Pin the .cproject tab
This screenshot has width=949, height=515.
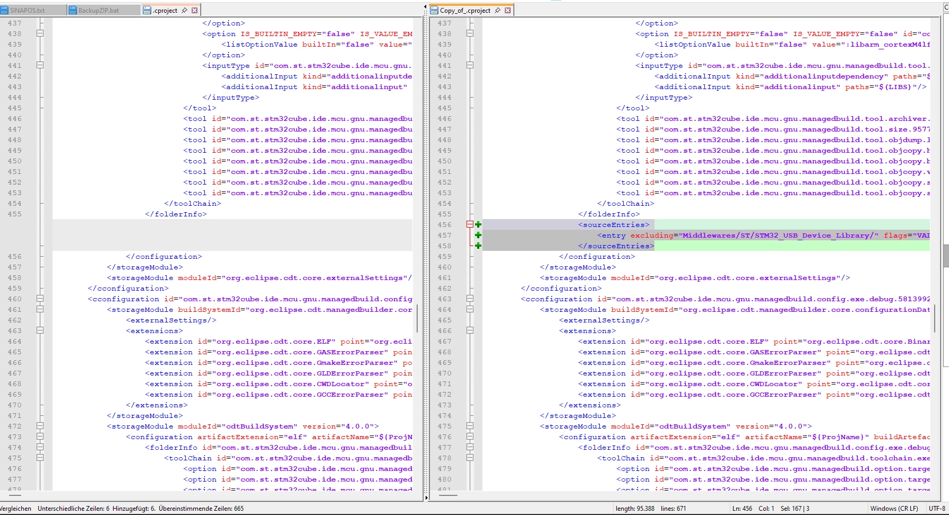(185, 10)
